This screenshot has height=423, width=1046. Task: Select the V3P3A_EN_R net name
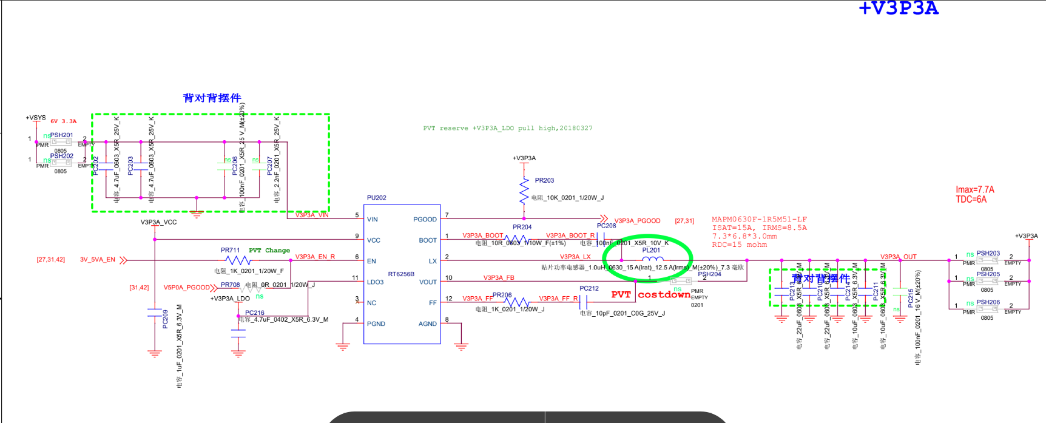[315, 257]
